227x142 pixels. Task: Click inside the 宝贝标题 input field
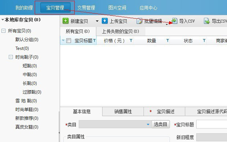211,124
